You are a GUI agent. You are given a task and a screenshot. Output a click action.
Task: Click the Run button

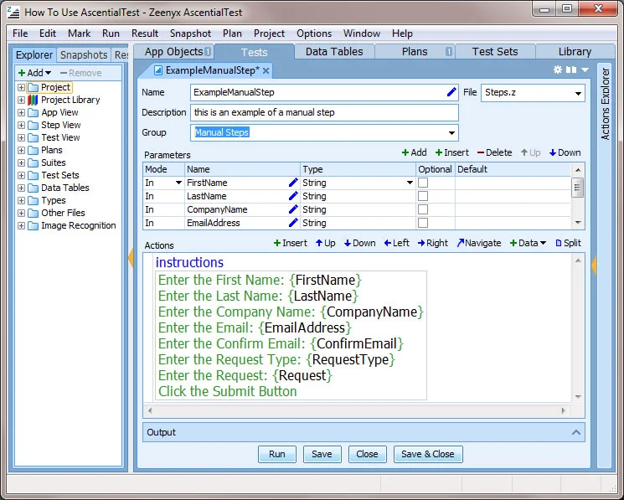(277, 454)
